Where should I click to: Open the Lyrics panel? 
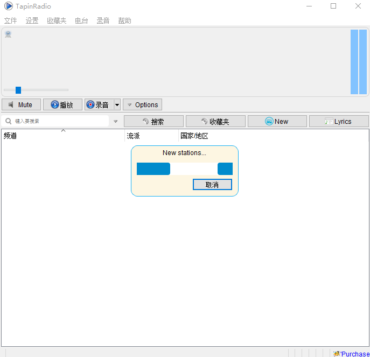pyautogui.click(x=339, y=121)
